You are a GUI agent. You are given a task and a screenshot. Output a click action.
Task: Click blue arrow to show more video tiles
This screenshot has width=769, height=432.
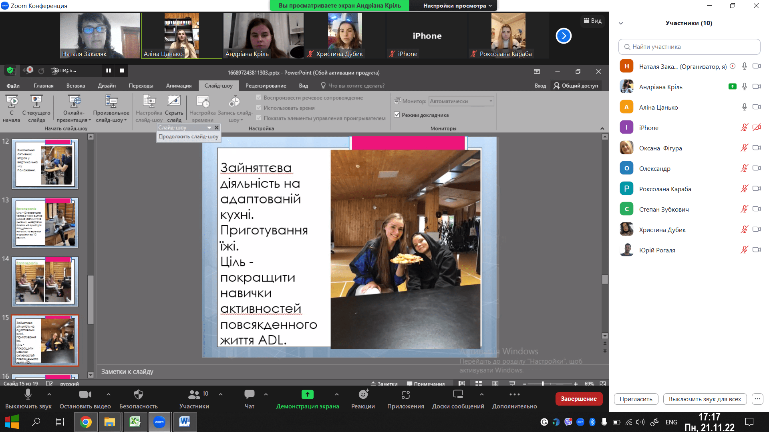[563, 36]
